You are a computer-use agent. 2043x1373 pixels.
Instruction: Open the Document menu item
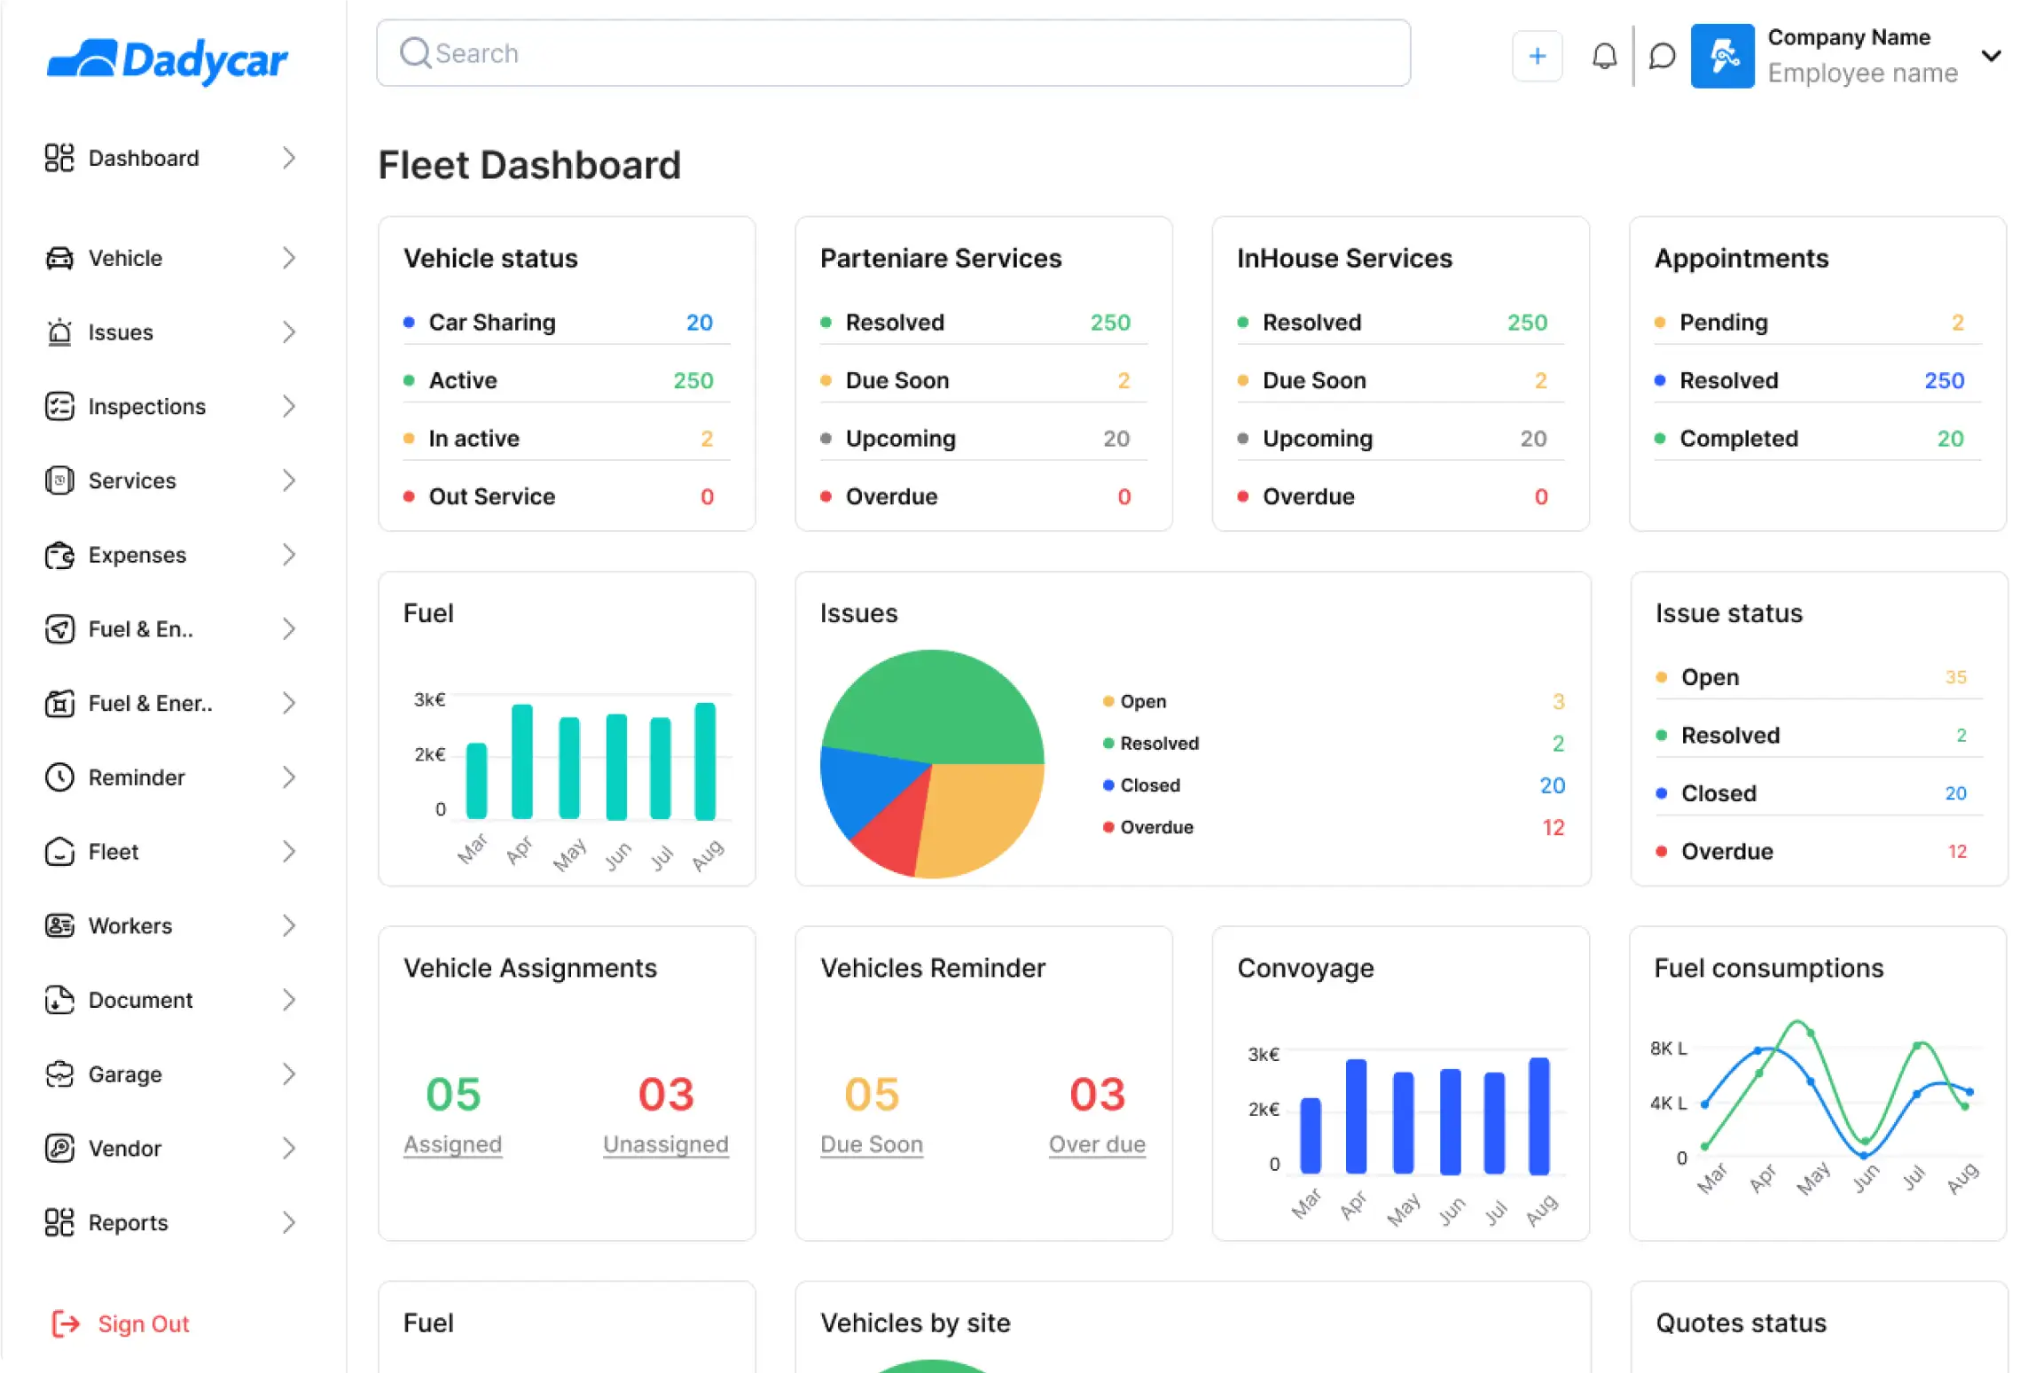click(x=171, y=1000)
